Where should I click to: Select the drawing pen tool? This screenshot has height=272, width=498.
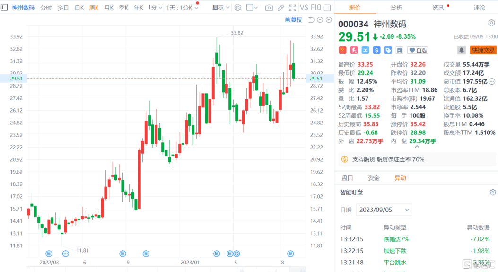[280, 7]
